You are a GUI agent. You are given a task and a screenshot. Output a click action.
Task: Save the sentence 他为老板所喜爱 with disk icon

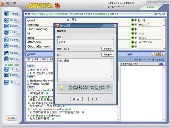pos(53,119)
